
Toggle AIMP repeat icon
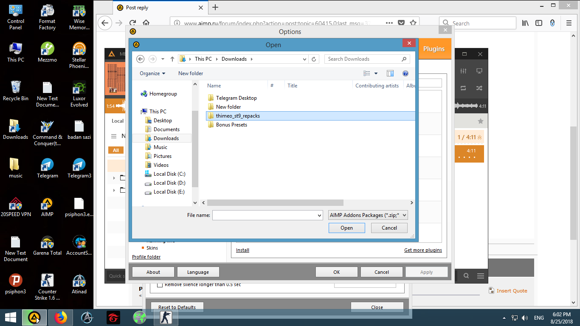pyautogui.click(x=463, y=88)
